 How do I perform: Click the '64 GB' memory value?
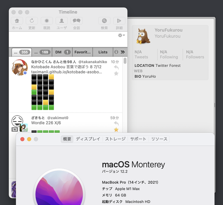pyautogui.click(x=120, y=195)
